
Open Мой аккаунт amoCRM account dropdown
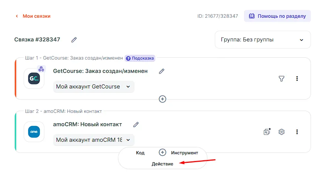point(94,140)
